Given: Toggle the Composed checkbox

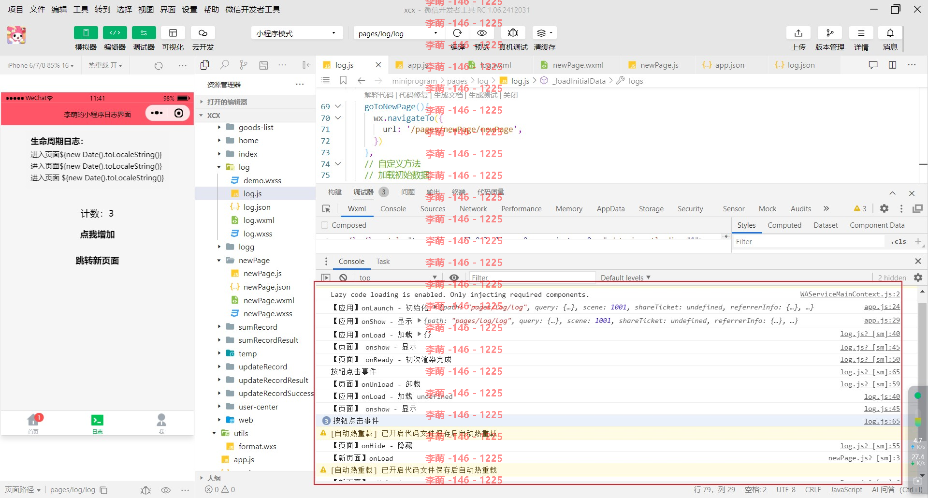Looking at the screenshot, I should click(325, 225).
